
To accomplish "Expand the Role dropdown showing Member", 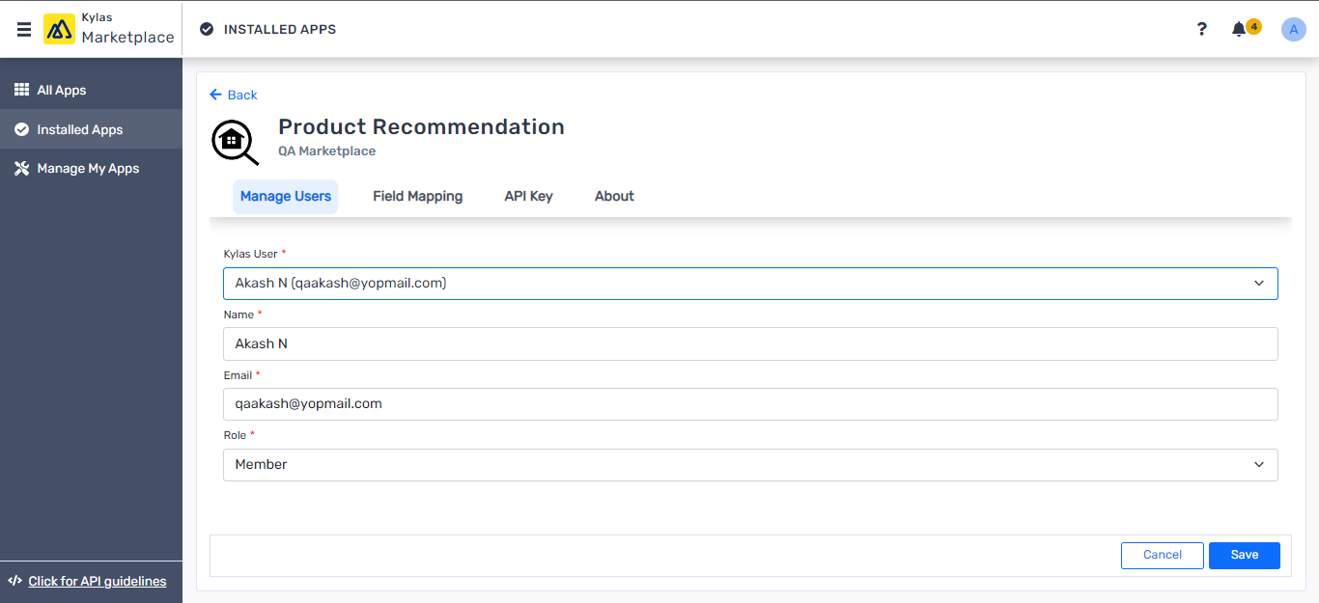I will coord(750,464).
